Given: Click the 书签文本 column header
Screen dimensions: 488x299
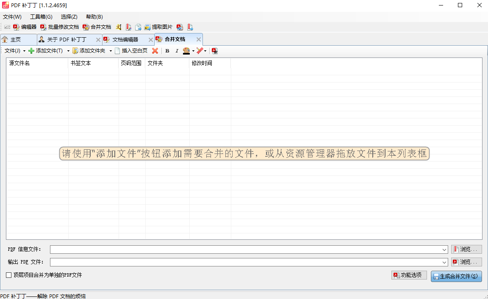Looking at the screenshot, I should pos(93,63).
